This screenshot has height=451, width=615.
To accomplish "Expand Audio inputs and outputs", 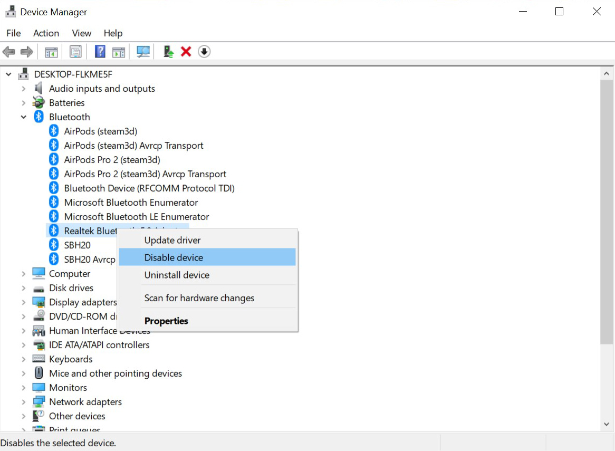I will (24, 89).
